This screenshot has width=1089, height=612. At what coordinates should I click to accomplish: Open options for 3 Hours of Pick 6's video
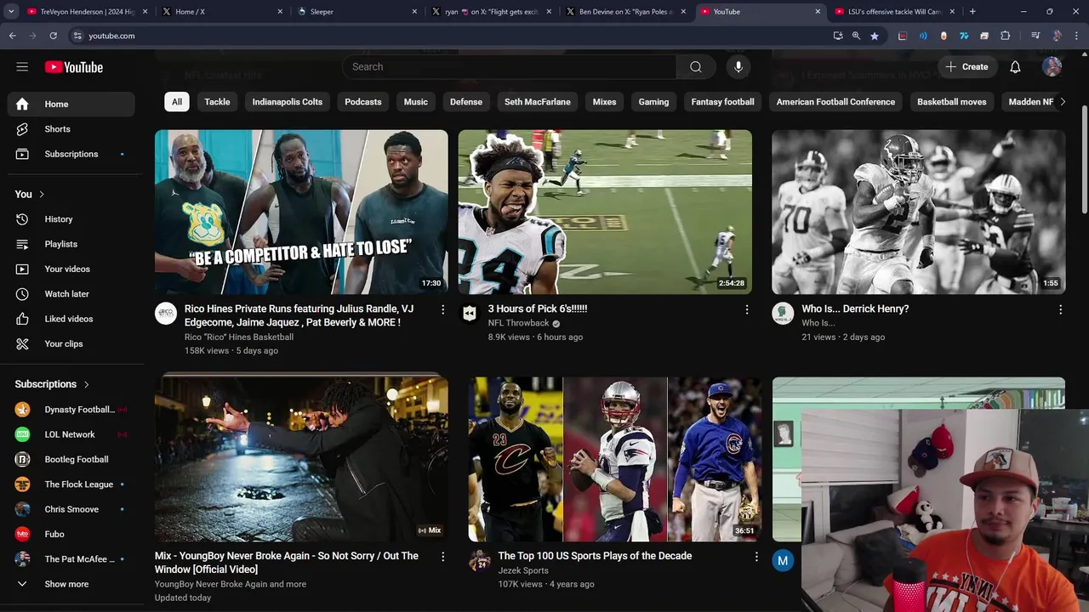[747, 310]
